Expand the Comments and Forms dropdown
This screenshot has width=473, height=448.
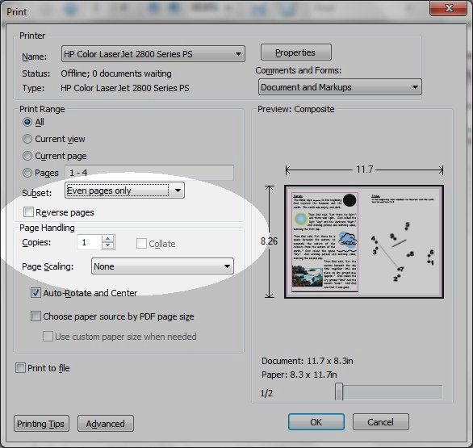coord(340,87)
